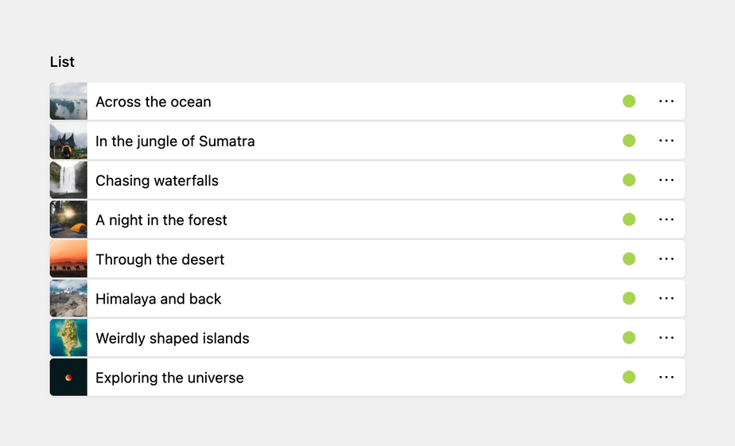Open the Himalaya and back list item

(158, 299)
